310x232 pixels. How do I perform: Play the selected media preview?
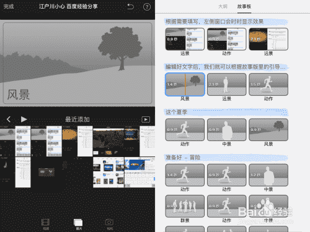tap(24, 119)
